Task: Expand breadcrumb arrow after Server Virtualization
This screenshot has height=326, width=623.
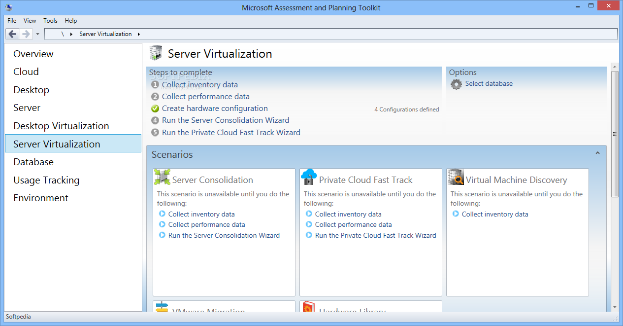Action: [139, 34]
